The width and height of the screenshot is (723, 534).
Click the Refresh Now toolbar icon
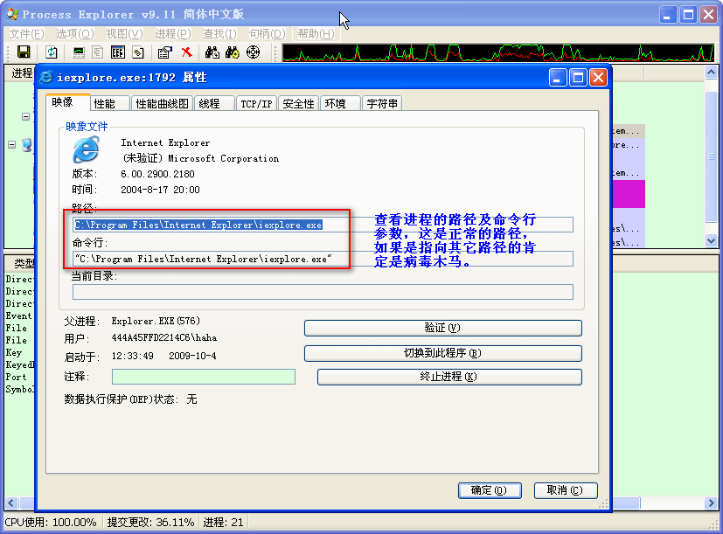pyautogui.click(x=52, y=52)
